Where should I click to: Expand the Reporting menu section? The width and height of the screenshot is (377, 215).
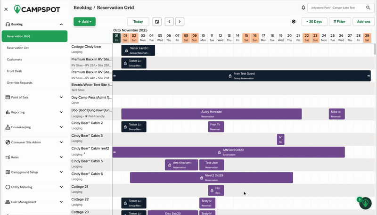pyautogui.click(x=33, y=112)
